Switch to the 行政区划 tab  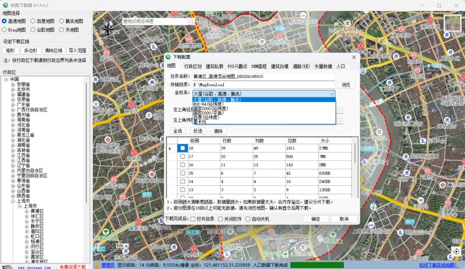(x=193, y=66)
